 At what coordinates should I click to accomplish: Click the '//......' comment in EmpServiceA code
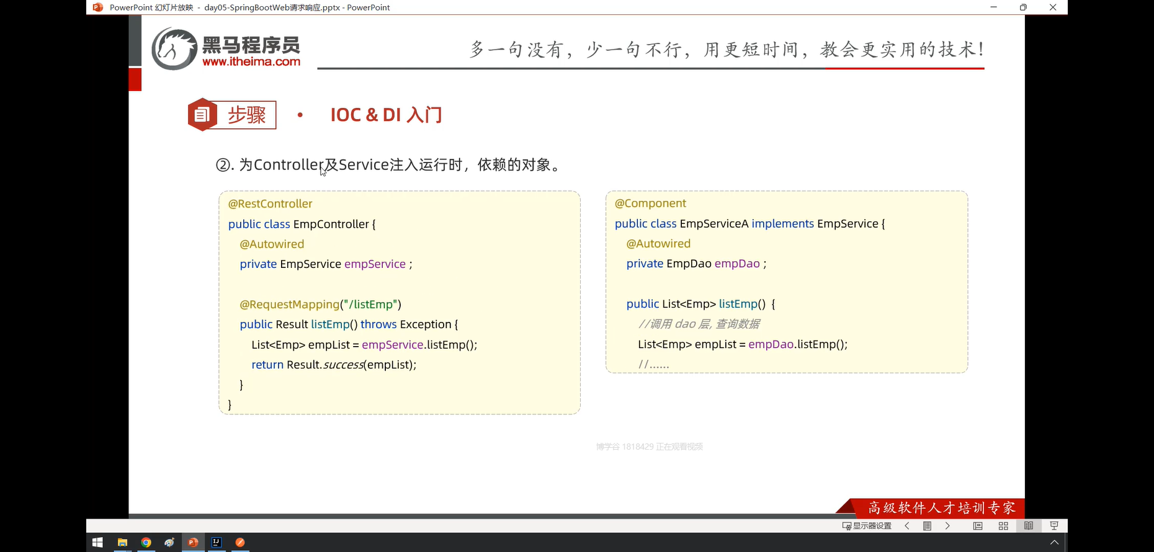coord(654,365)
